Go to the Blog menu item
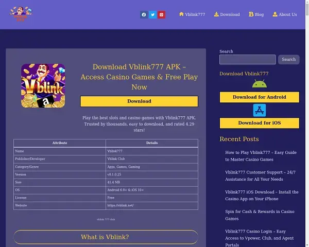 (256, 14)
